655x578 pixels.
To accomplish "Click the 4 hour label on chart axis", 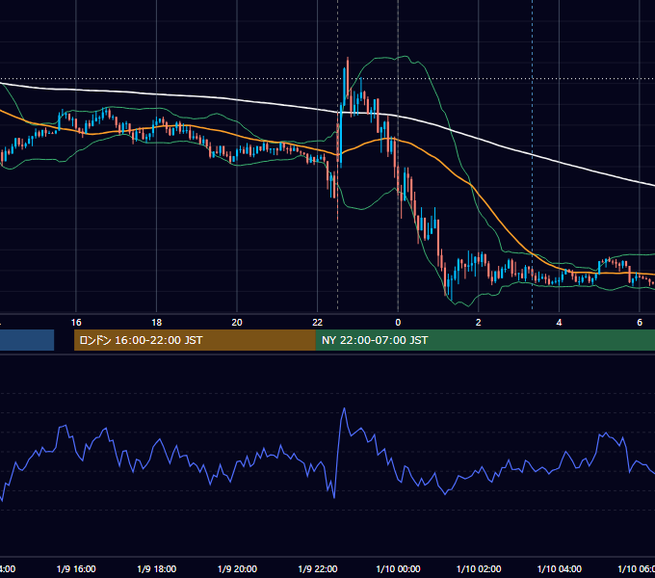I will pyautogui.click(x=559, y=323).
